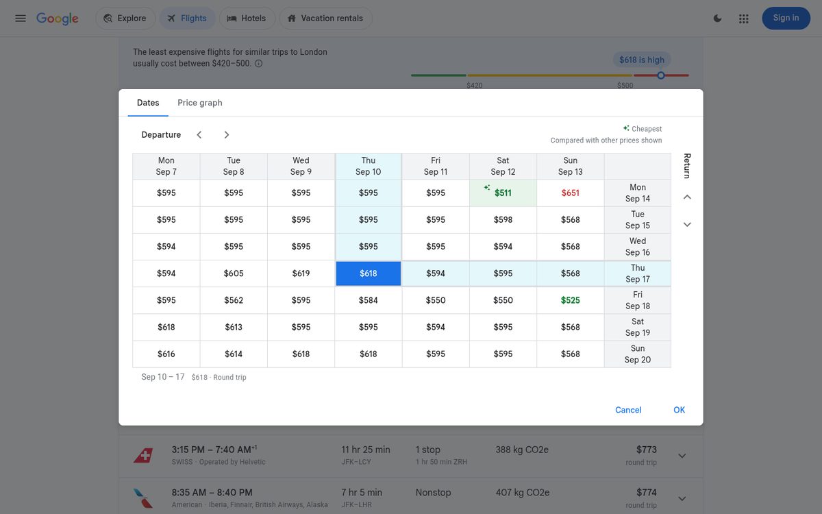Open the main hamburger menu
Image resolution: width=822 pixels, height=514 pixels.
(21, 19)
